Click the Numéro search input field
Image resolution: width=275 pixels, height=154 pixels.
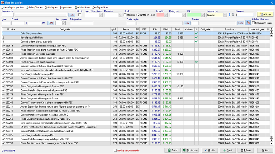tap(245, 15)
